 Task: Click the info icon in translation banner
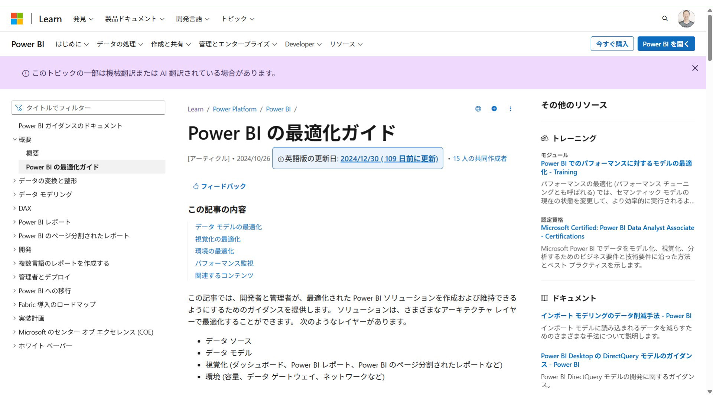pos(26,74)
